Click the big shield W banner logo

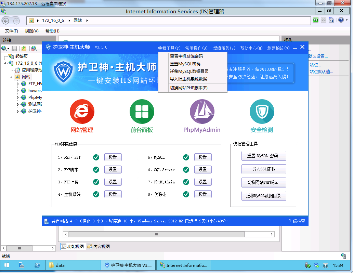(64, 71)
